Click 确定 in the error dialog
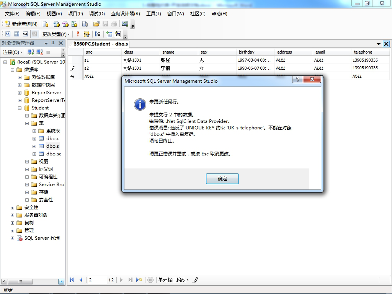 click(x=222, y=179)
